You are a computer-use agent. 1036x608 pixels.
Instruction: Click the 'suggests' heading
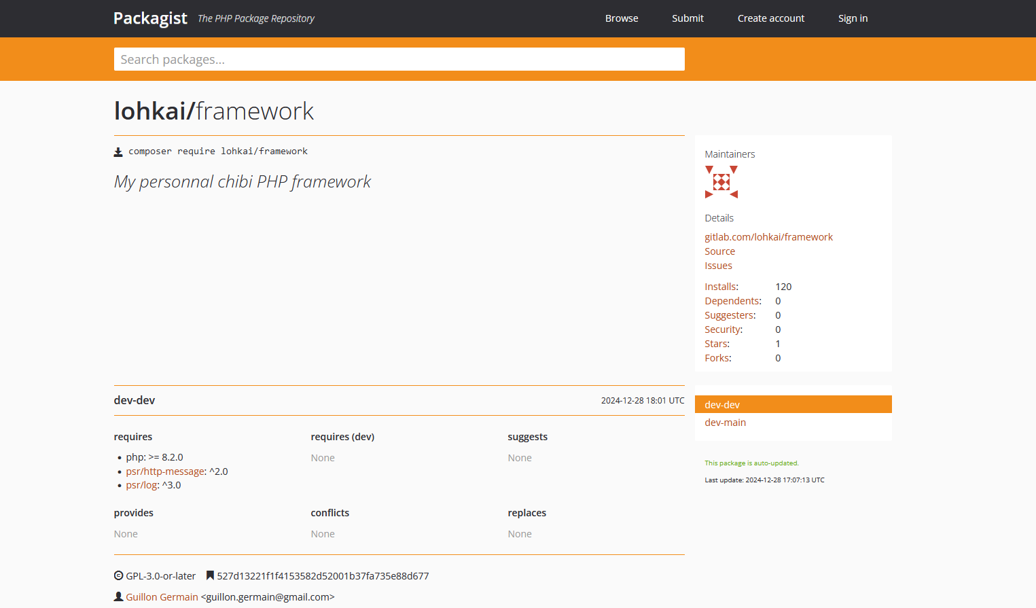pos(527,437)
